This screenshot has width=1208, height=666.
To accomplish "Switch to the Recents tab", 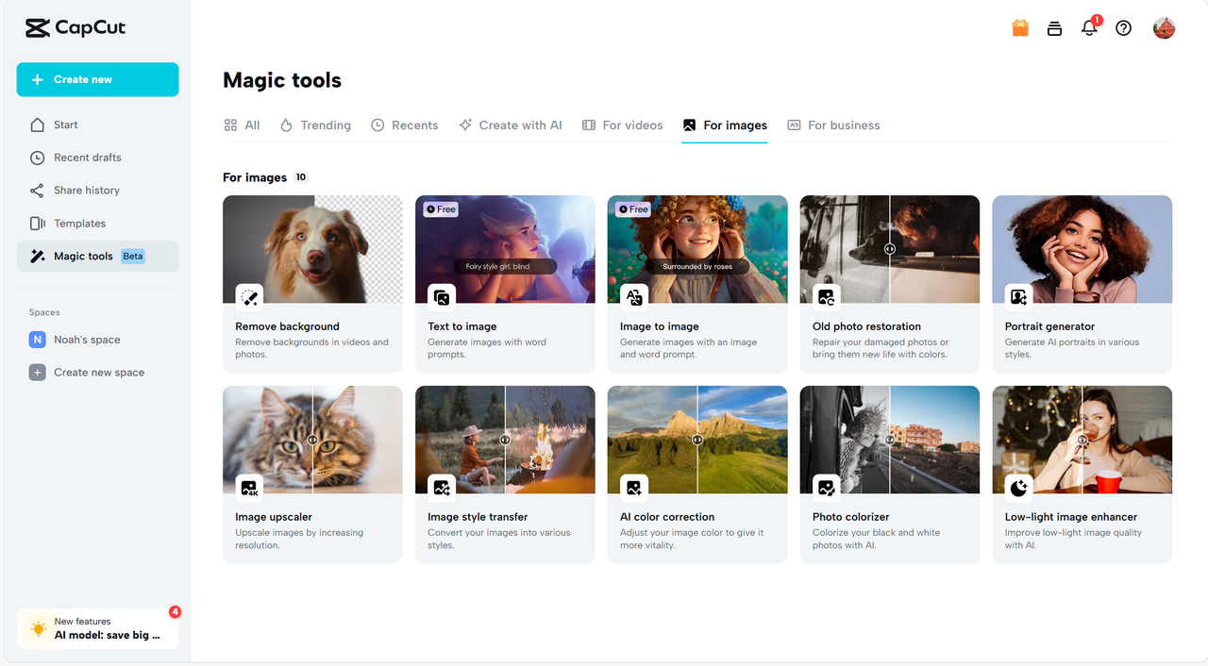I will tap(404, 125).
